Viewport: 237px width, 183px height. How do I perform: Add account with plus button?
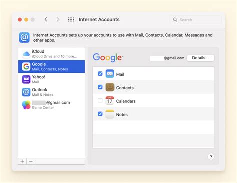[x=22, y=161]
